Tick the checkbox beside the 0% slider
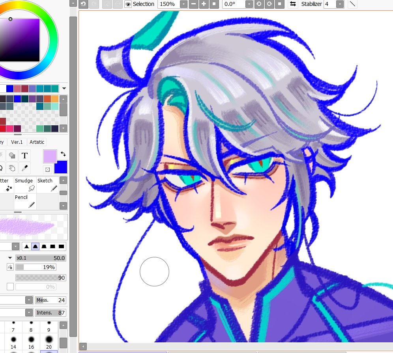393x353 pixels. coord(10,287)
